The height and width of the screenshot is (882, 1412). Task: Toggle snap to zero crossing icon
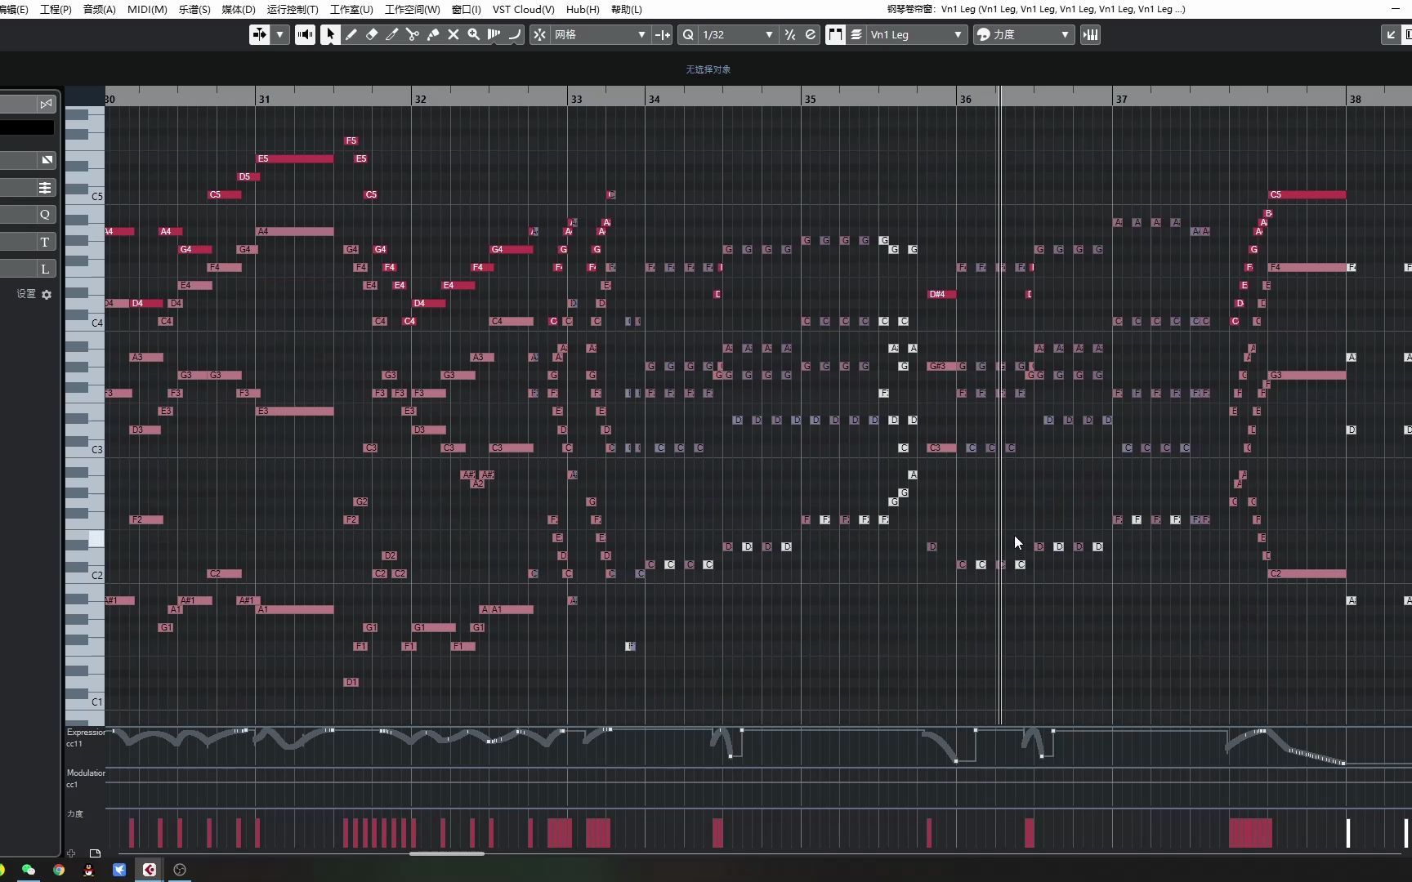[x=663, y=34]
